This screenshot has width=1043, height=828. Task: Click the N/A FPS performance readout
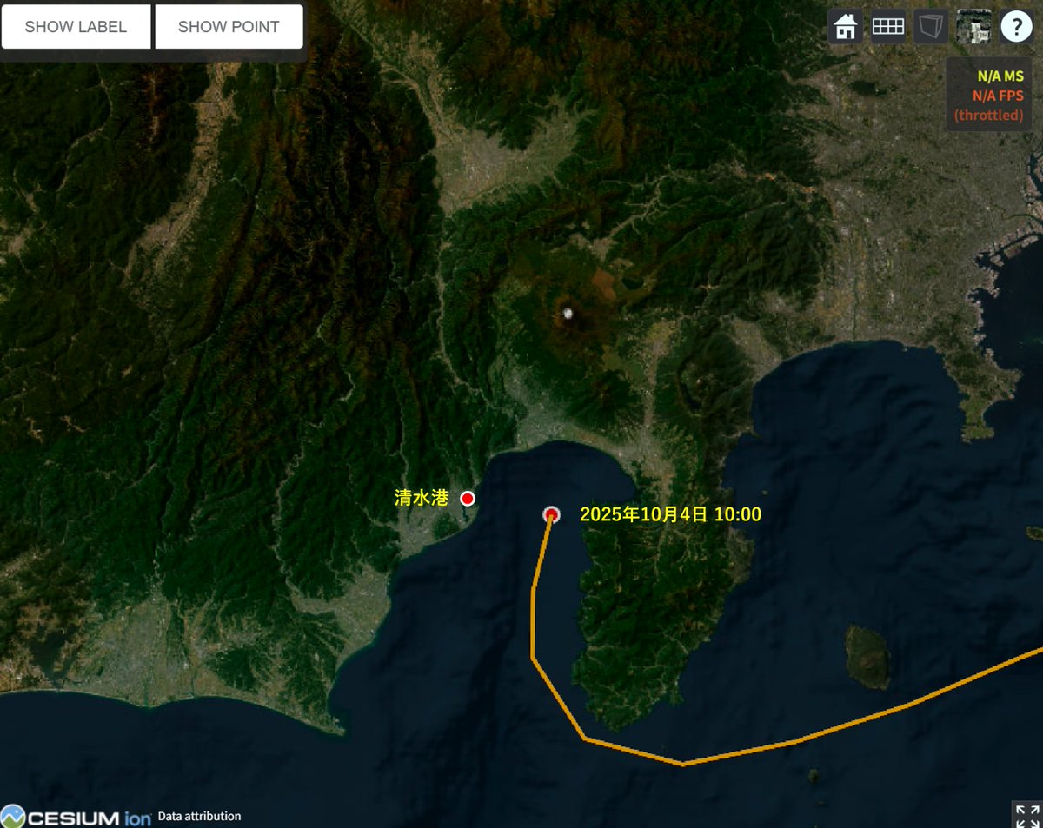pos(996,96)
